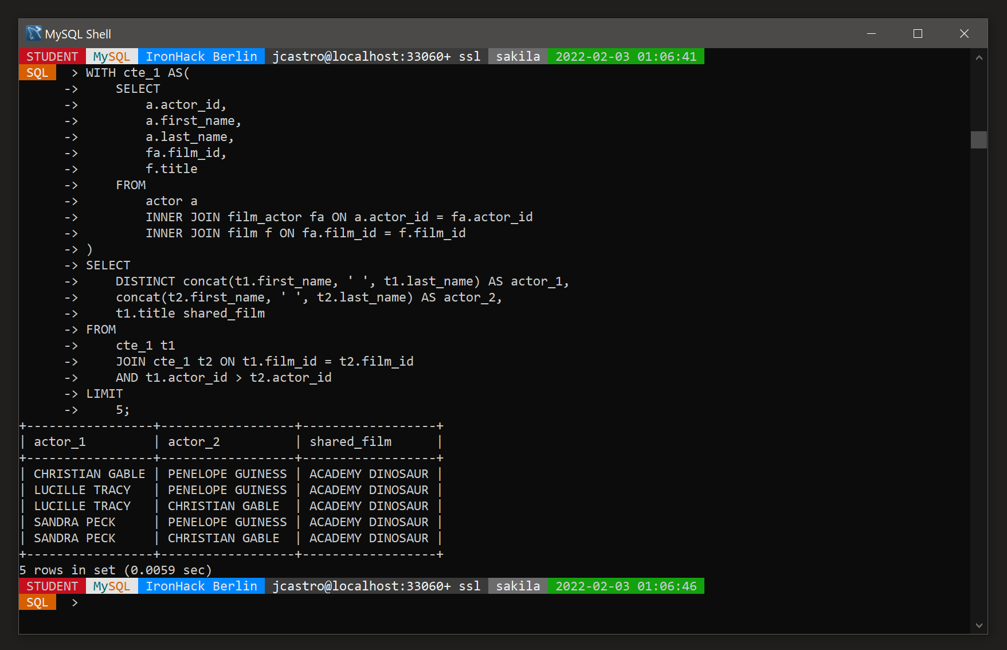1007x650 pixels.
Task: Click the timestamp 2022-02-03 01:06:41
Action: [x=626, y=56]
